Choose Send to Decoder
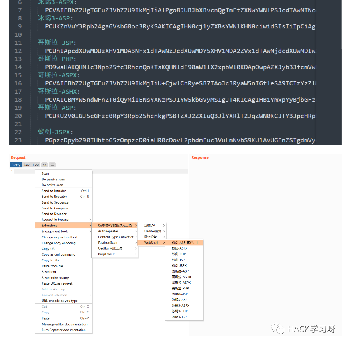Image resolution: width=346 pixels, height=344 pixels. click(63, 214)
